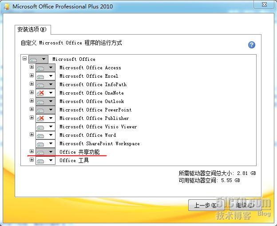Select the Microsoft Office Outlook label
Viewport: 277px width, 226px height.
pyautogui.click(x=92, y=101)
